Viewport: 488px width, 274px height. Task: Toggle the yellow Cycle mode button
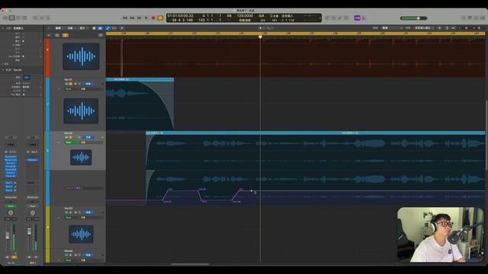[160, 18]
